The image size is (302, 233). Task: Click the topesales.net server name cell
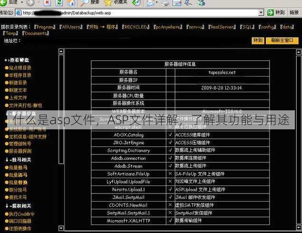tap(222, 72)
